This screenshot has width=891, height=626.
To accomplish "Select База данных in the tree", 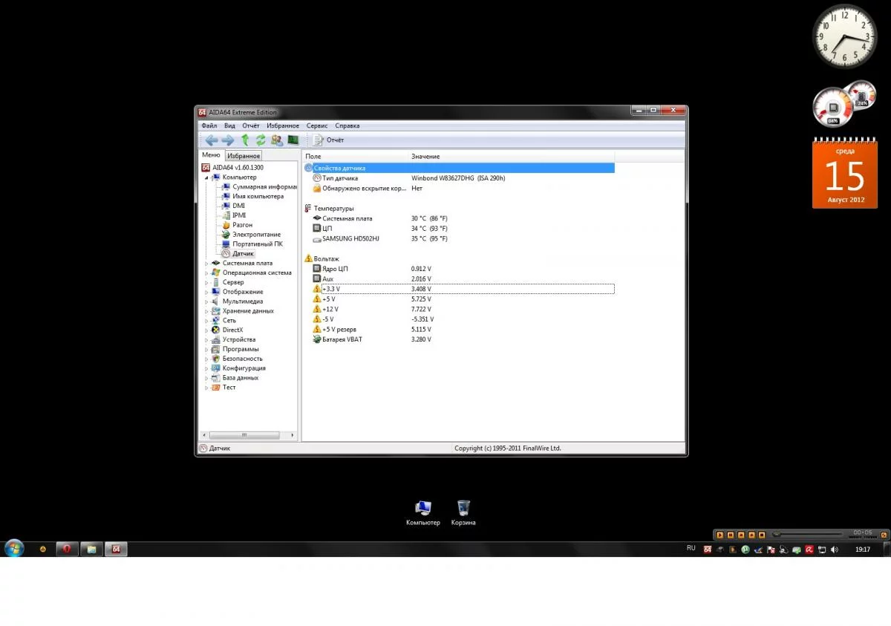I will (235, 378).
